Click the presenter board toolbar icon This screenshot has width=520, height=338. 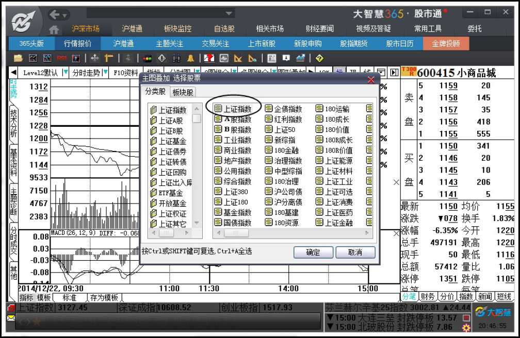pos(286,59)
